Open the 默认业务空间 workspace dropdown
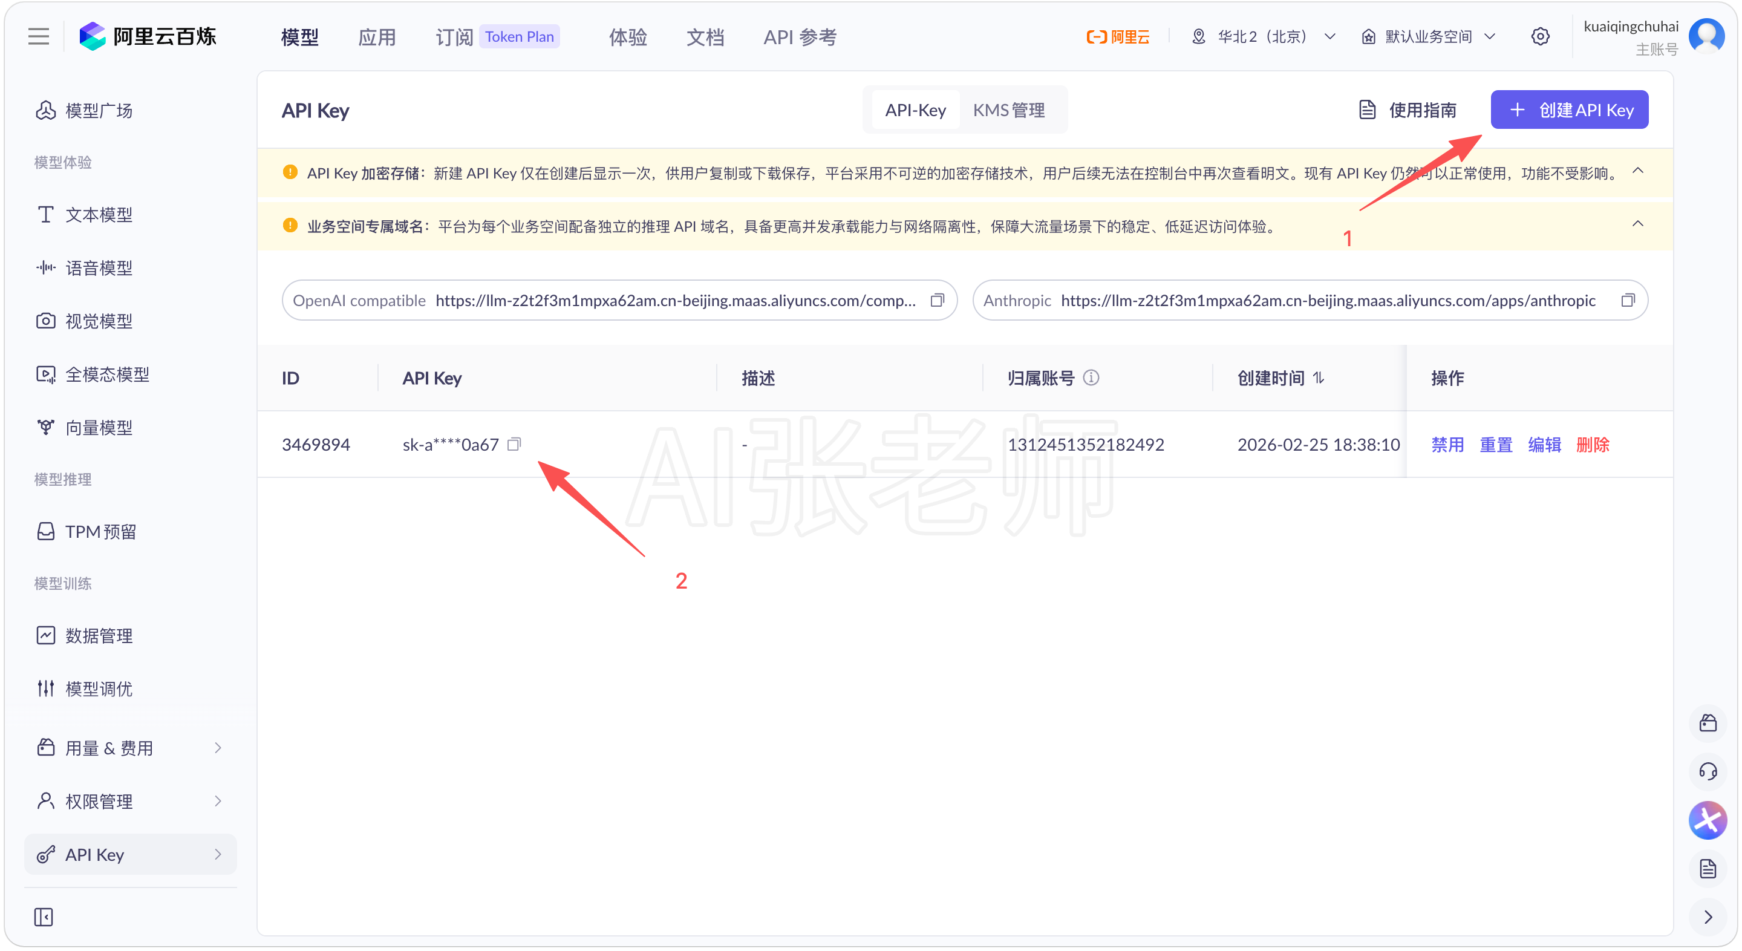The height and width of the screenshot is (951, 1742). [x=1428, y=36]
